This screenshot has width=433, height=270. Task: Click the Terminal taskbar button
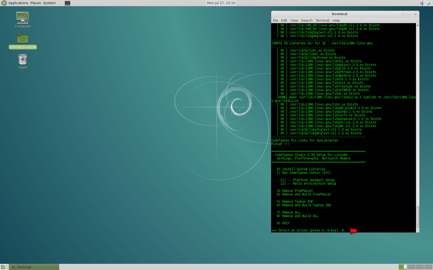(34, 267)
